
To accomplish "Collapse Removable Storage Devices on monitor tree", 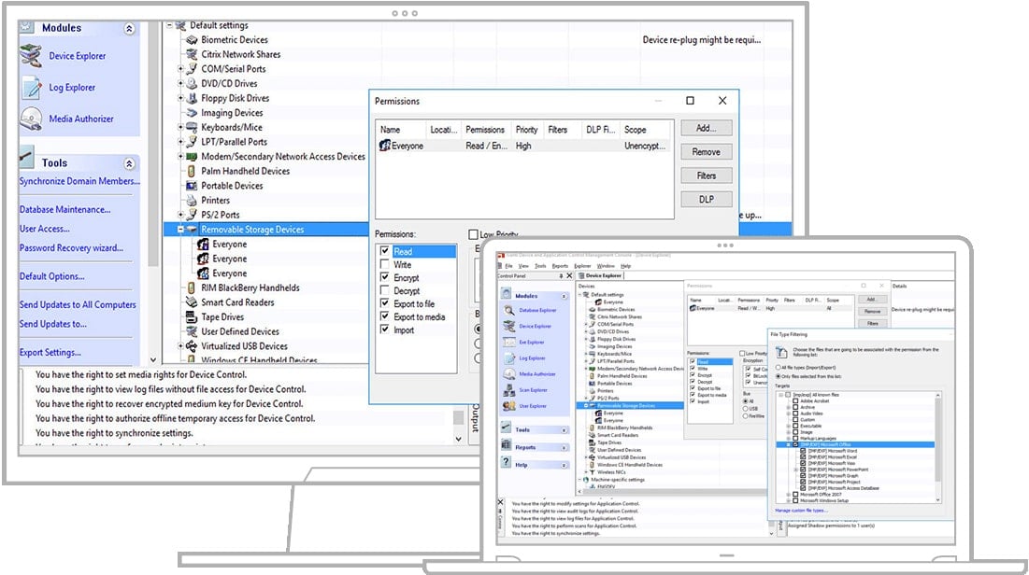I will [x=180, y=230].
